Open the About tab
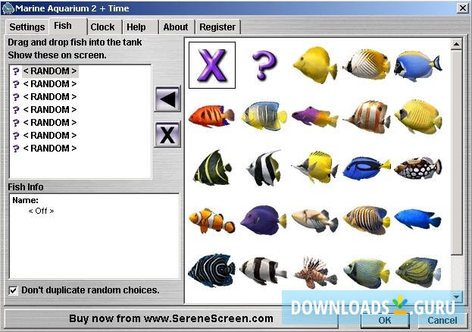This screenshot has width=472, height=332. pos(176,27)
